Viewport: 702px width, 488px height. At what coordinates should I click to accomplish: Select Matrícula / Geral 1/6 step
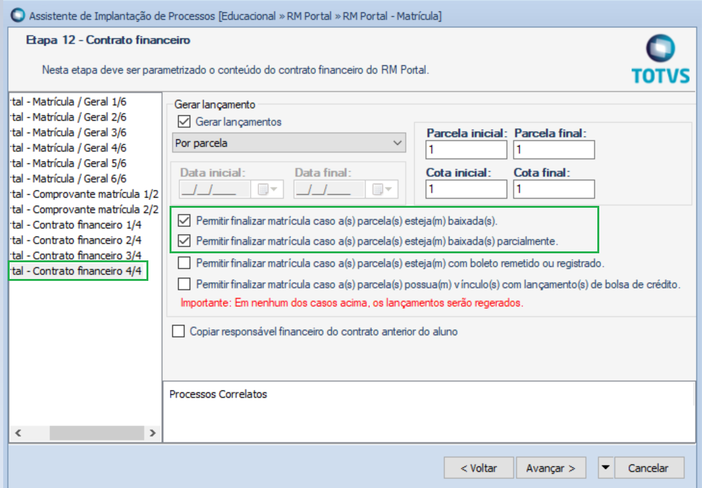(x=69, y=101)
